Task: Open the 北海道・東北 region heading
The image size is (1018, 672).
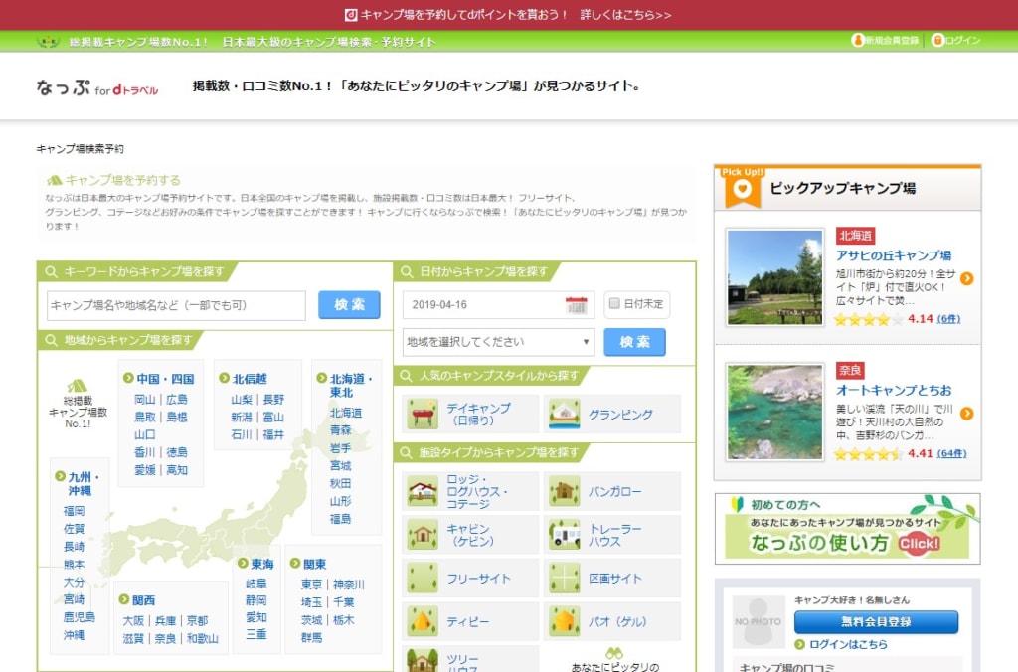Action: coord(351,385)
